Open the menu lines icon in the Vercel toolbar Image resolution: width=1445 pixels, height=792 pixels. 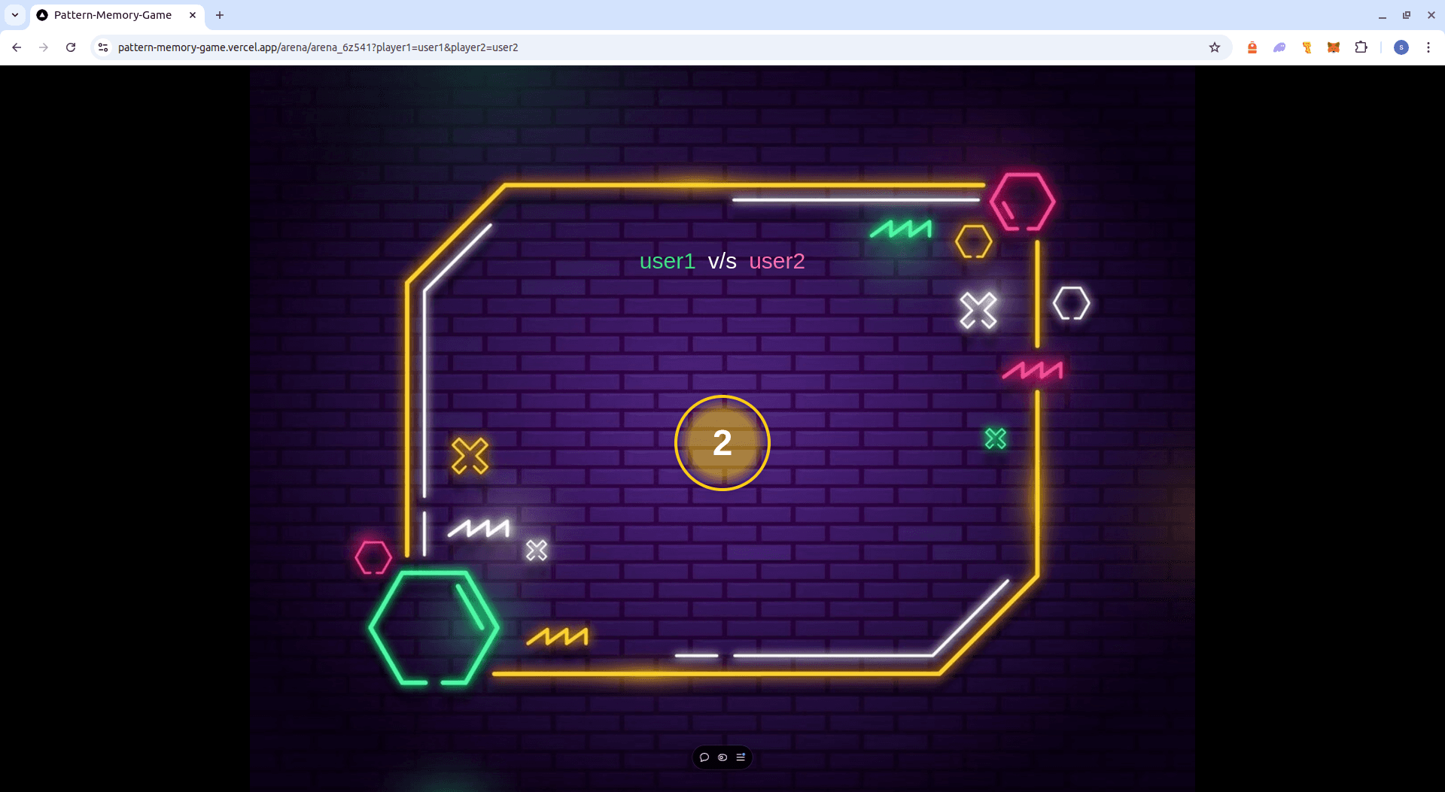click(741, 757)
